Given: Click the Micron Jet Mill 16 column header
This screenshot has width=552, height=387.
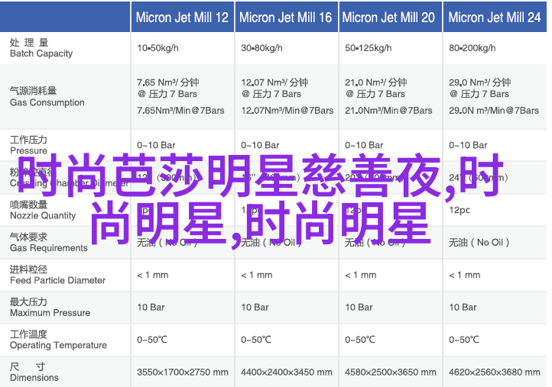Looking at the screenshot, I should [285, 18].
